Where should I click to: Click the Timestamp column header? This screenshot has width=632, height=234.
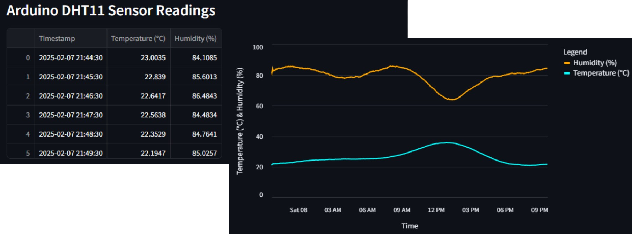point(57,38)
